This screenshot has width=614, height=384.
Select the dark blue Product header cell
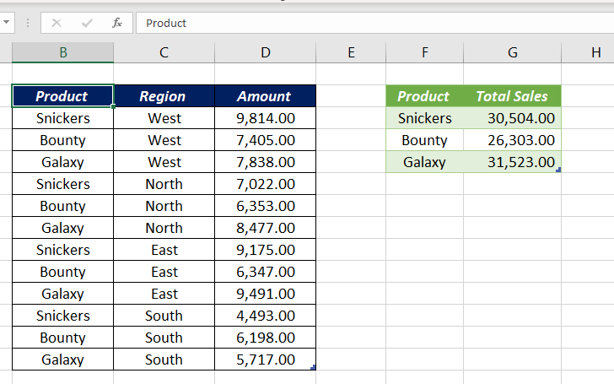point(63,96)
